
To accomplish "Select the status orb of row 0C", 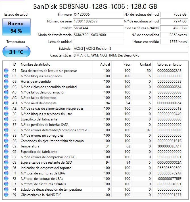I will tap(6, 87).
